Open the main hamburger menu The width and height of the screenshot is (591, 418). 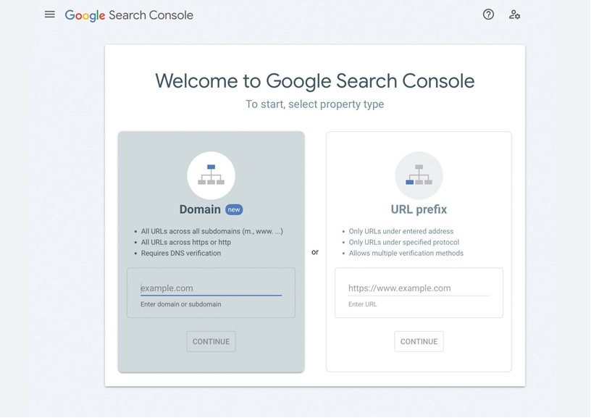49,14
